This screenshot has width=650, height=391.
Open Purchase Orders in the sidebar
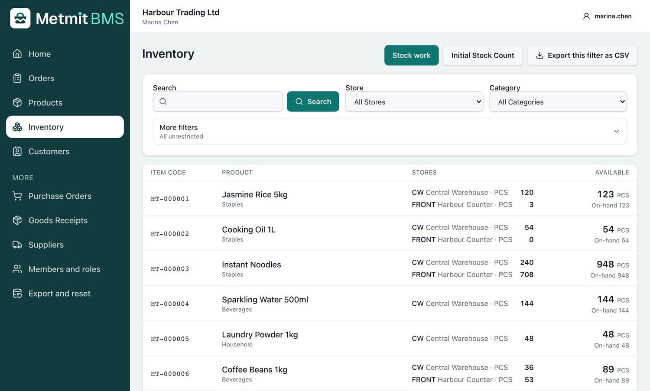coord(65,196)
